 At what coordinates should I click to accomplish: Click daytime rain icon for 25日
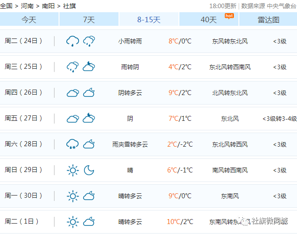73,67
